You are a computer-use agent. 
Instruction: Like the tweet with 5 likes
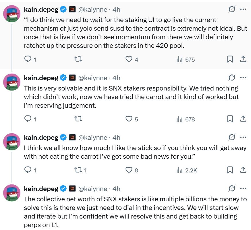[129, 119]
